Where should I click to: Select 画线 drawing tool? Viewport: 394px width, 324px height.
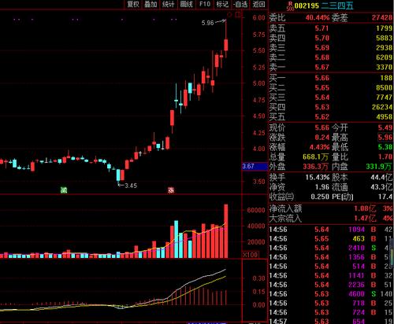click(187, 4)
